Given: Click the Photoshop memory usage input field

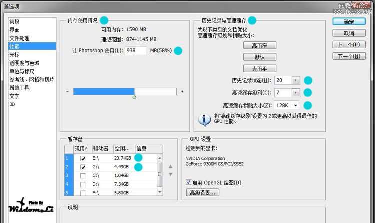Looking at the screenshot, I should [x=136, y=50].
